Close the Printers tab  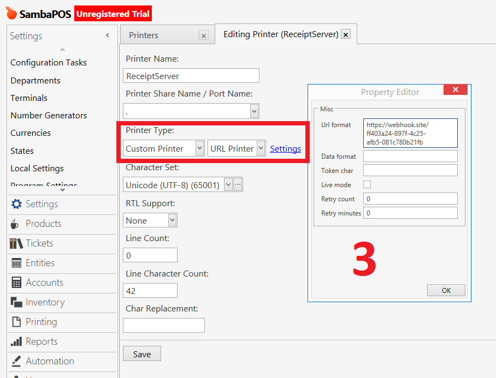pos(204,35)
